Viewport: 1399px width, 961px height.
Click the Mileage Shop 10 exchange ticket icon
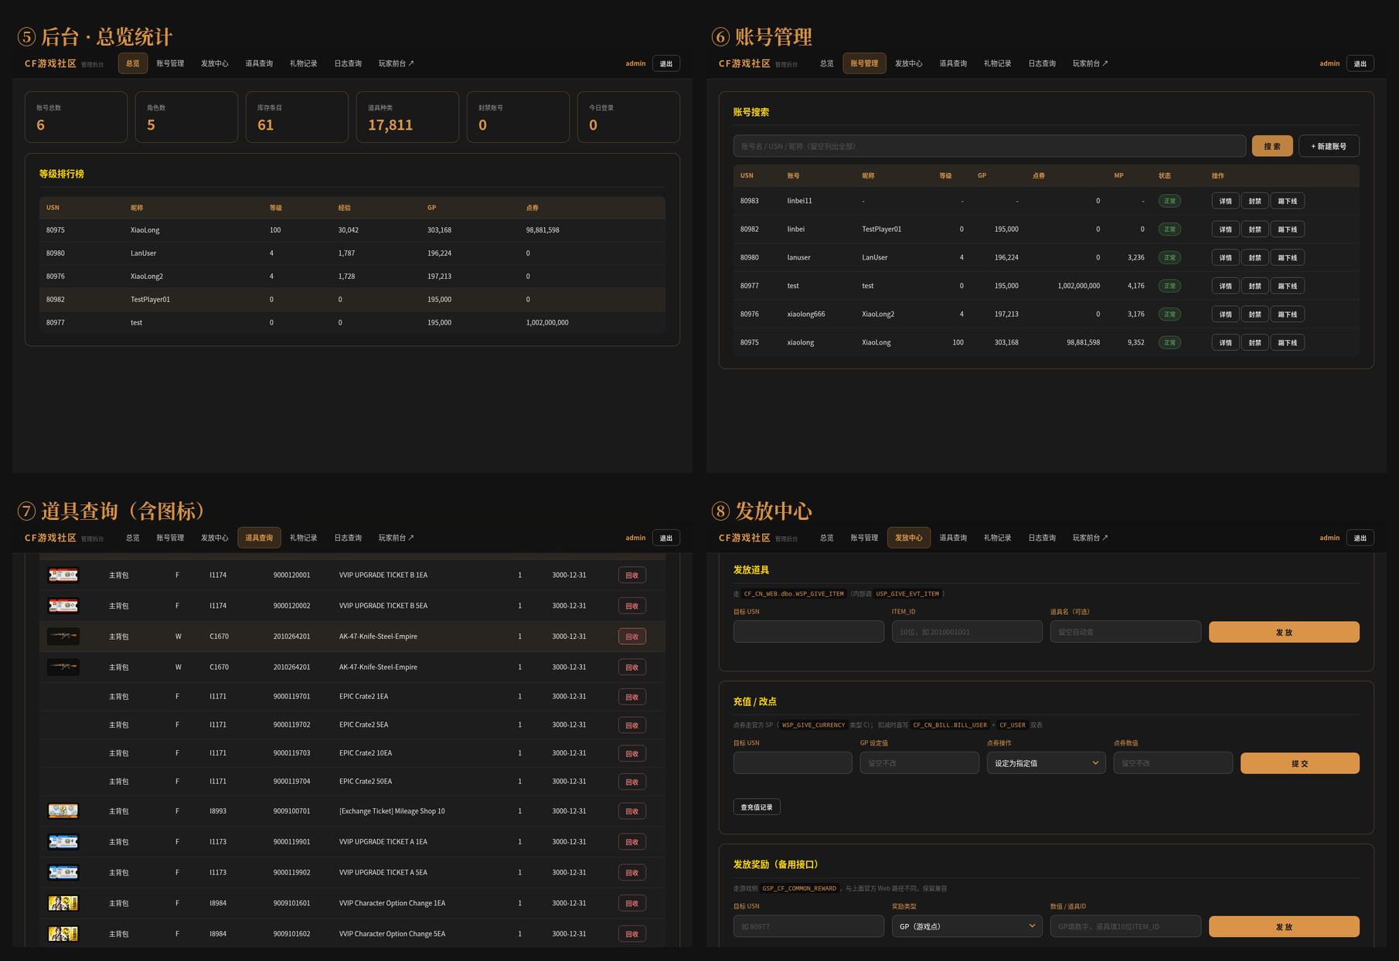pos(63,811)
